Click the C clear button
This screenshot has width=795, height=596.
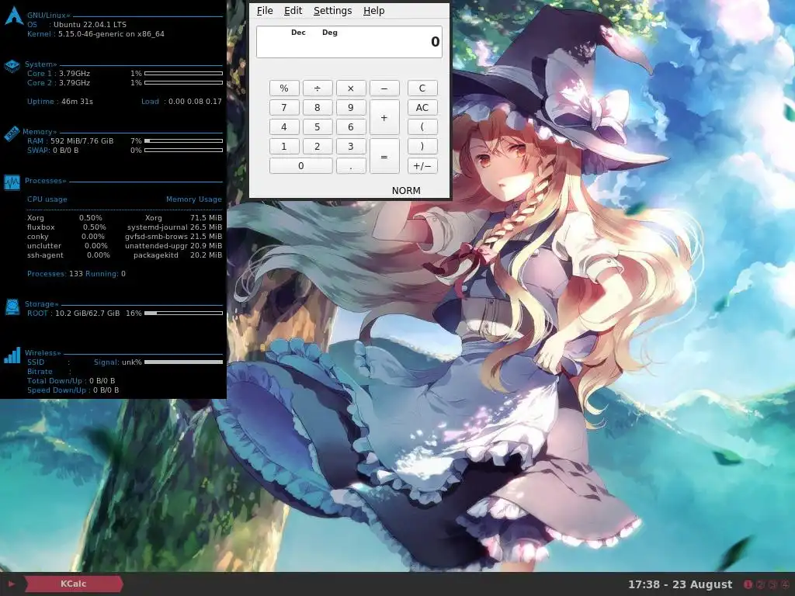[422, 88]
